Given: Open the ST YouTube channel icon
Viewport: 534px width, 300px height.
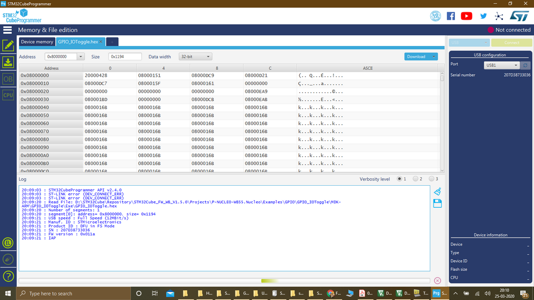Looking at the screenshot, I should tap(467, 16).
